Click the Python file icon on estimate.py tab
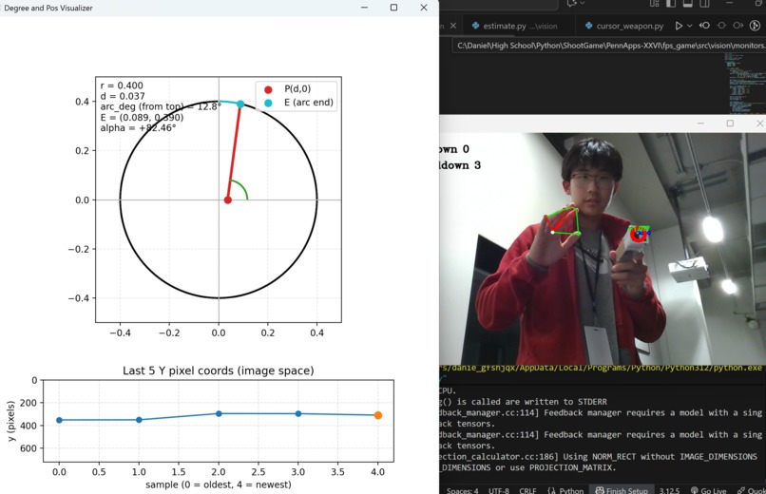766x494 pixels. coord(475,26)
